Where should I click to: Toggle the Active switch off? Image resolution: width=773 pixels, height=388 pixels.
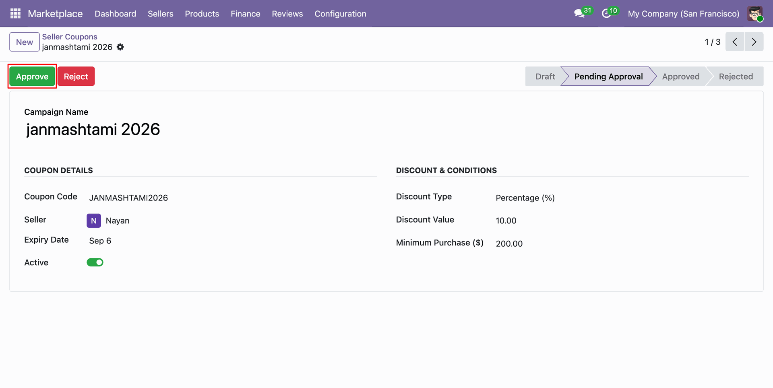[95, 262]
